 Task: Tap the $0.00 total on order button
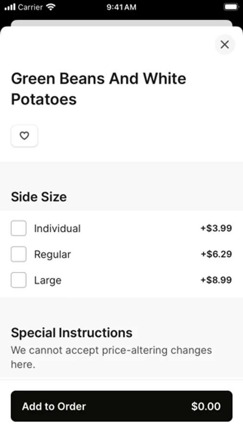tap(206, 407)
